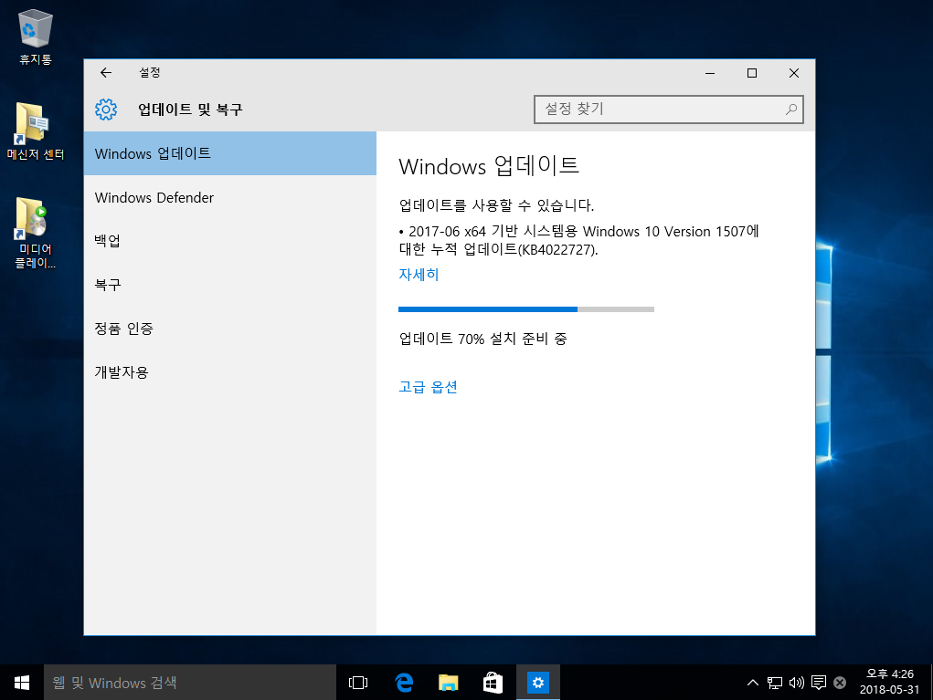The height and width of the screenshot is (700, 933).
Task: Launch Microsoft Edge from the taskbar
Action: [404, 682]
